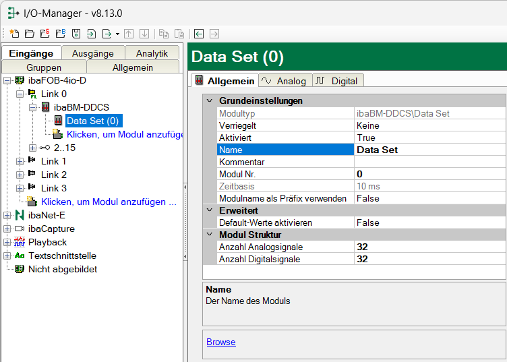Select the ibaBM-DDCS tree item
This screenshot has width=507, height=362.
point(81,107)
